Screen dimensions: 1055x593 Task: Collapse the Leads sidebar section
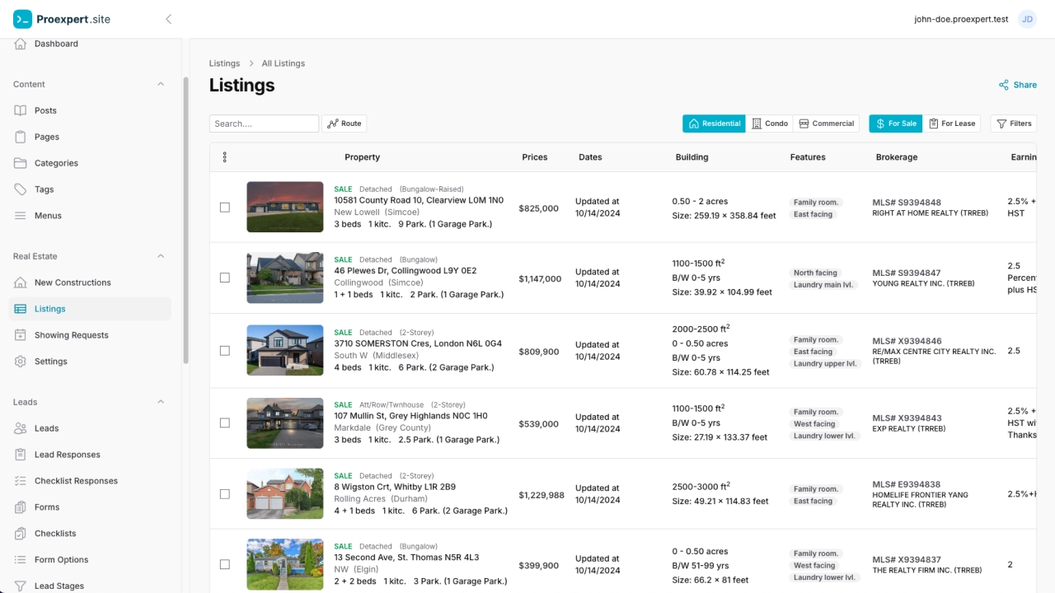pyautogui.click(x=161, y=402)
